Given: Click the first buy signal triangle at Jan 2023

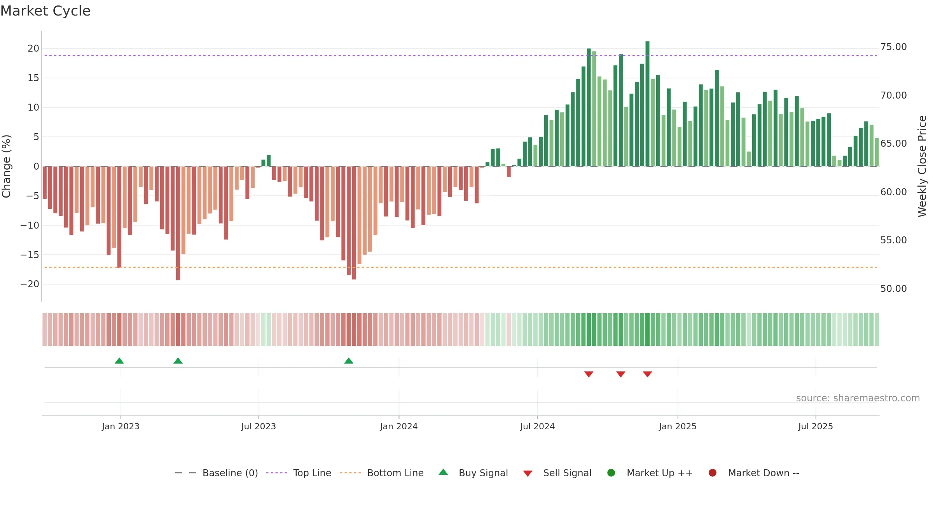Looking at the screenshot, I should click(119, 361).
